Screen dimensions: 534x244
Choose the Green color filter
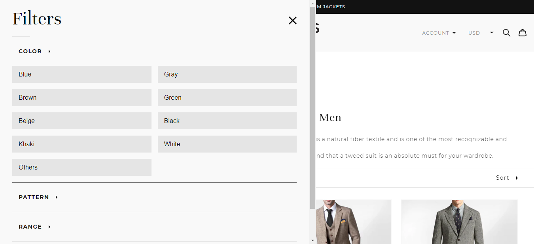point(227,97)
